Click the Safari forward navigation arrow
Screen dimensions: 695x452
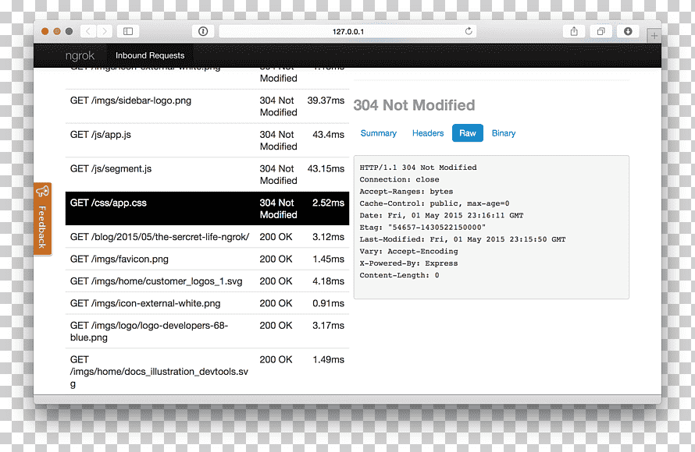pyautogui.click(x=105, y=31)
